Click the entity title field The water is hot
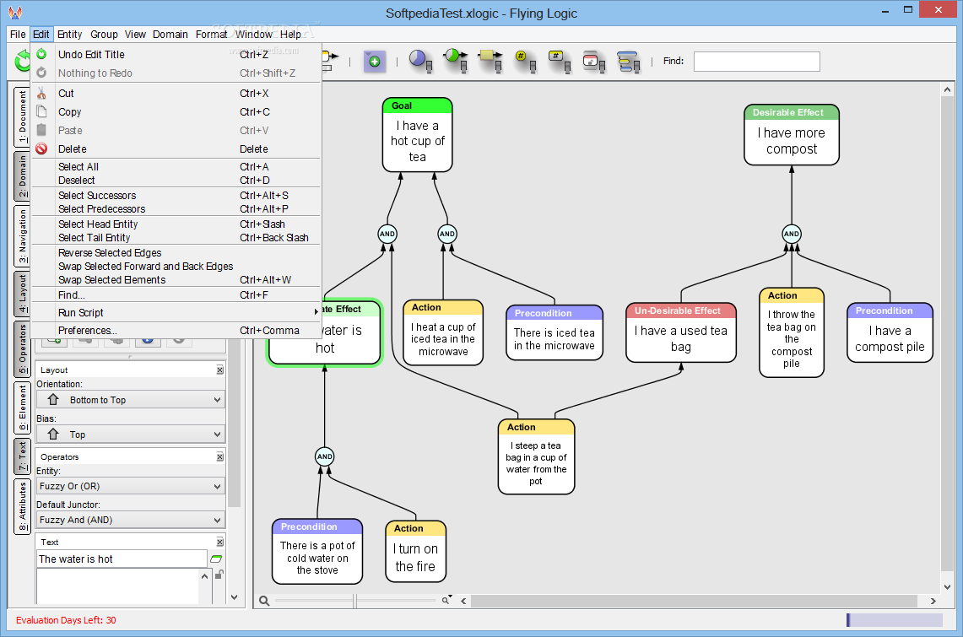The image size is (963, 637). click(x=122, y=559)
